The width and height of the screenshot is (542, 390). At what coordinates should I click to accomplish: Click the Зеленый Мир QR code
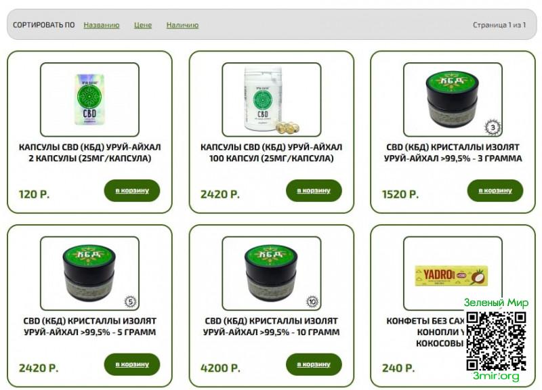click(497, 341)
